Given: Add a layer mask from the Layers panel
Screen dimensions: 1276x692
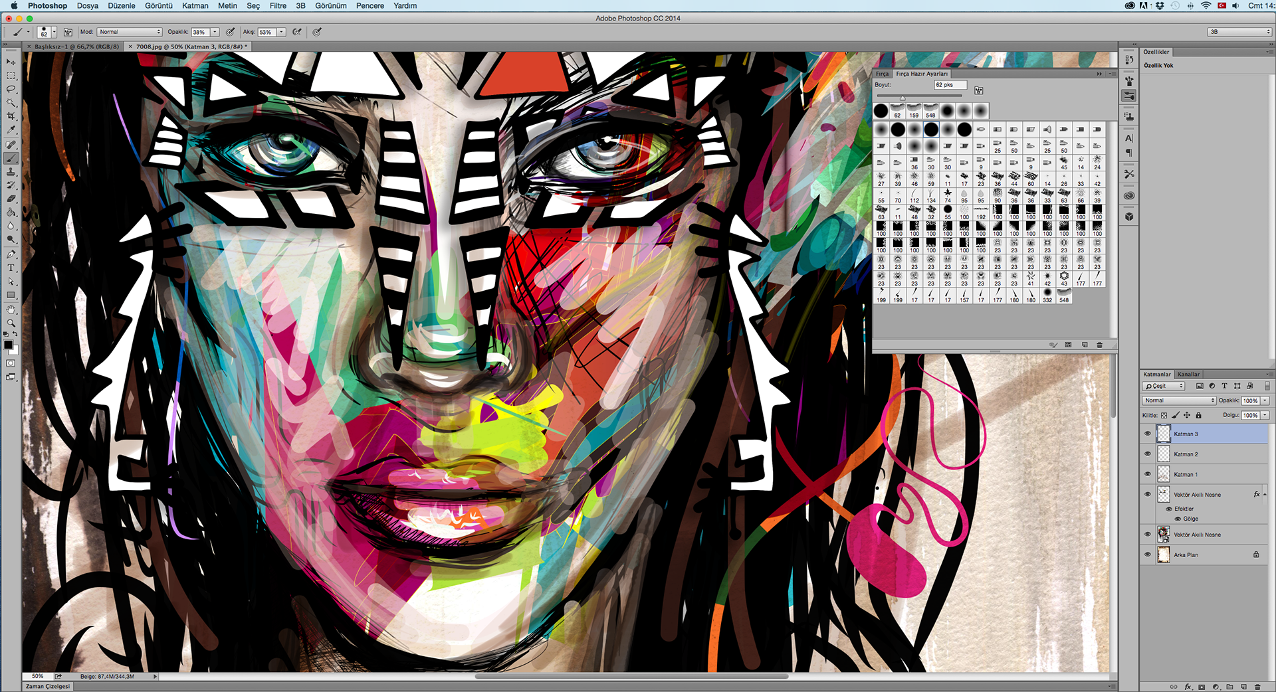Looking at the screenshot, I should tap(1202, 687).
